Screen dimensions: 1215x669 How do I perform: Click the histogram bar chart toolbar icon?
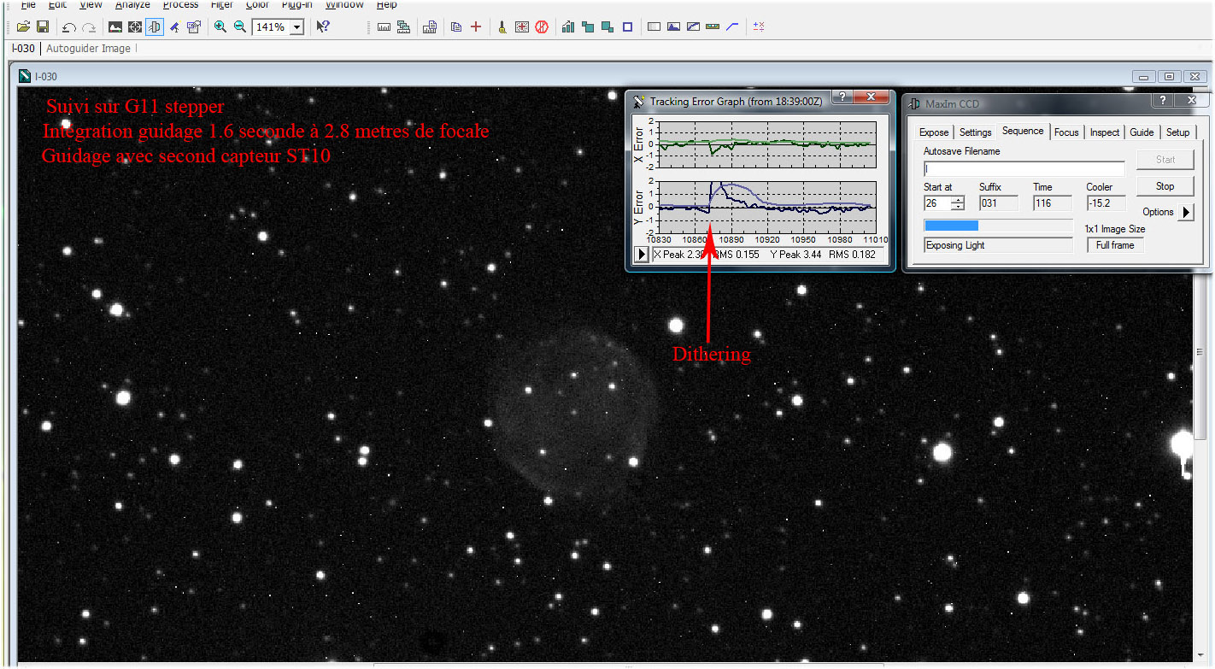[x=568, y=27]
